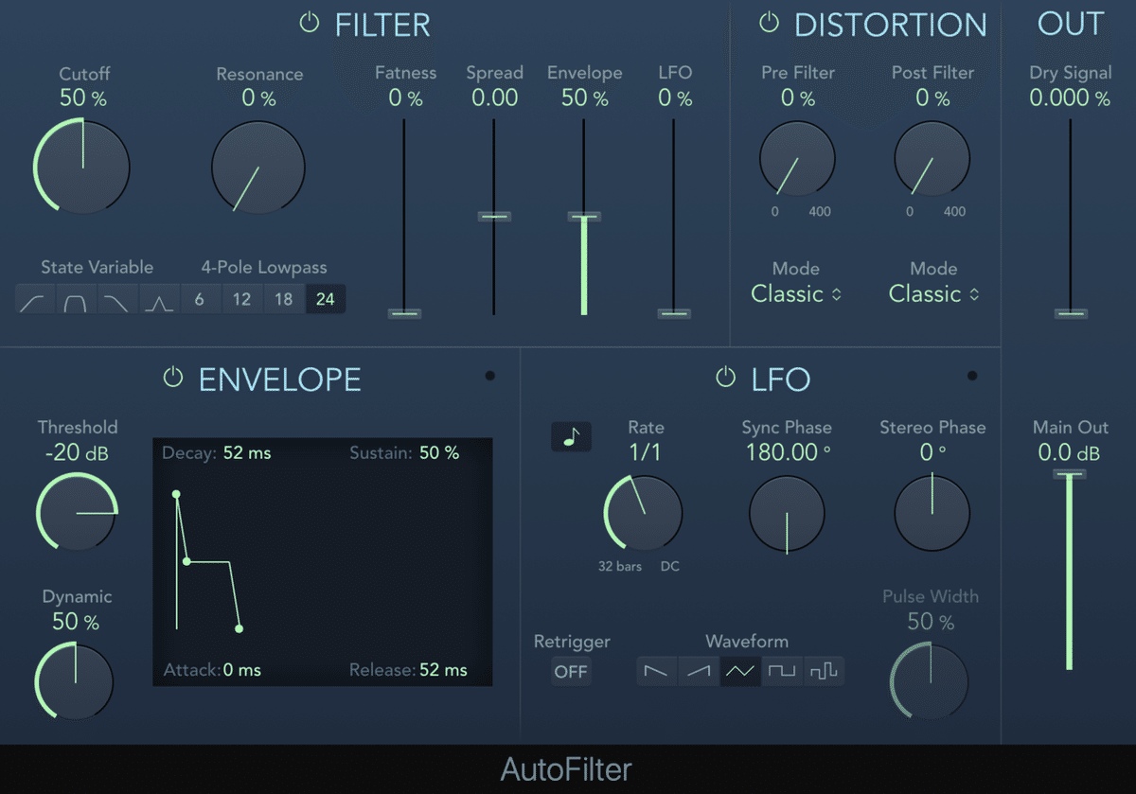This screenshot has width=1136, height=794.
Task: Click the envelope peak point at the top
Action: pos(176,494)
